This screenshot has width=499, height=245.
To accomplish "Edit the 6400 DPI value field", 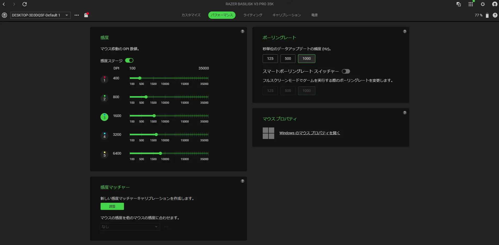I will tap(117, 153).
